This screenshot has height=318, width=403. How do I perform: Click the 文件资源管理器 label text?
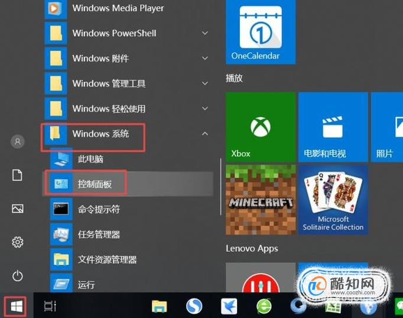coord(107,259)
